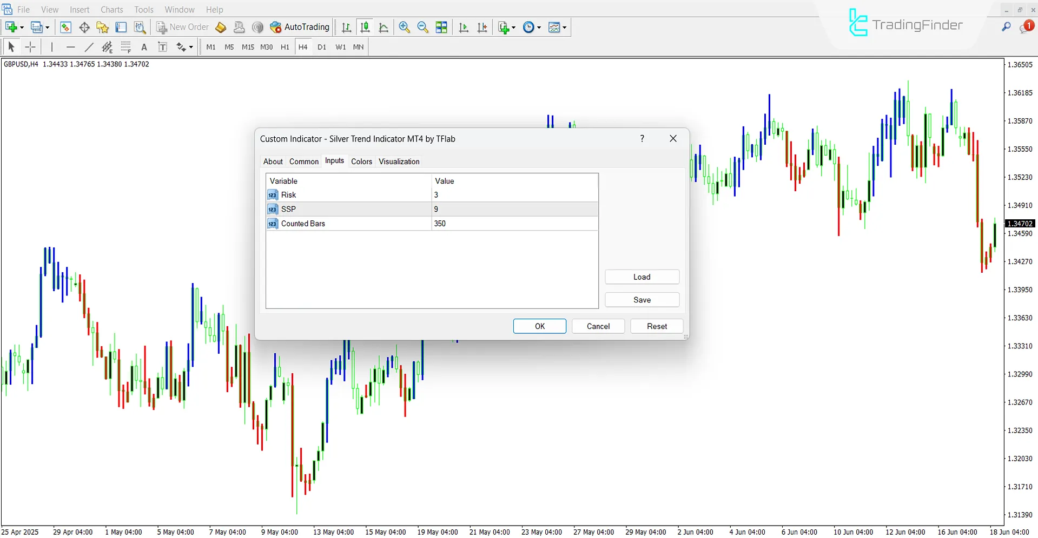Select the Trendline drawing tool

[89, 48]
